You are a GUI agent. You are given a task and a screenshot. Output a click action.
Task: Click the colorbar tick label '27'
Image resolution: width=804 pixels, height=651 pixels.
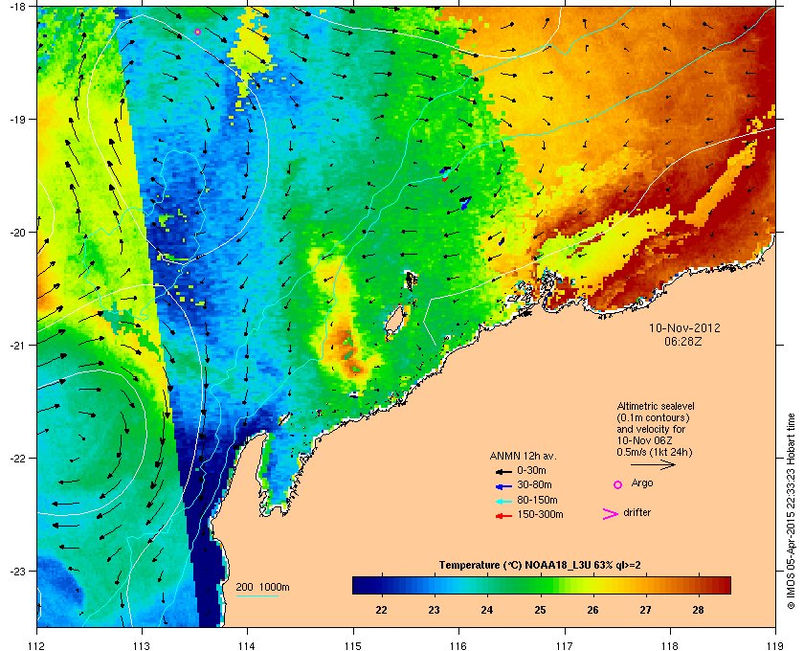coord(645,610)
